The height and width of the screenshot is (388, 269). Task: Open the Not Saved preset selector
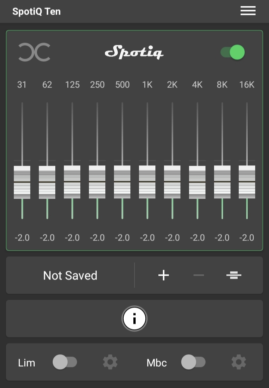70,275
